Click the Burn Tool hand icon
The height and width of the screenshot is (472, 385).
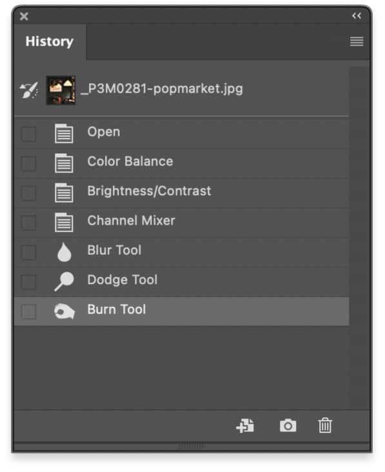(x=64, y=311)
